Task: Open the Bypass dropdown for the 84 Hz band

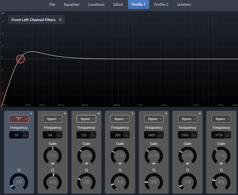Action: pyautogui.click(x=53, y=119)
